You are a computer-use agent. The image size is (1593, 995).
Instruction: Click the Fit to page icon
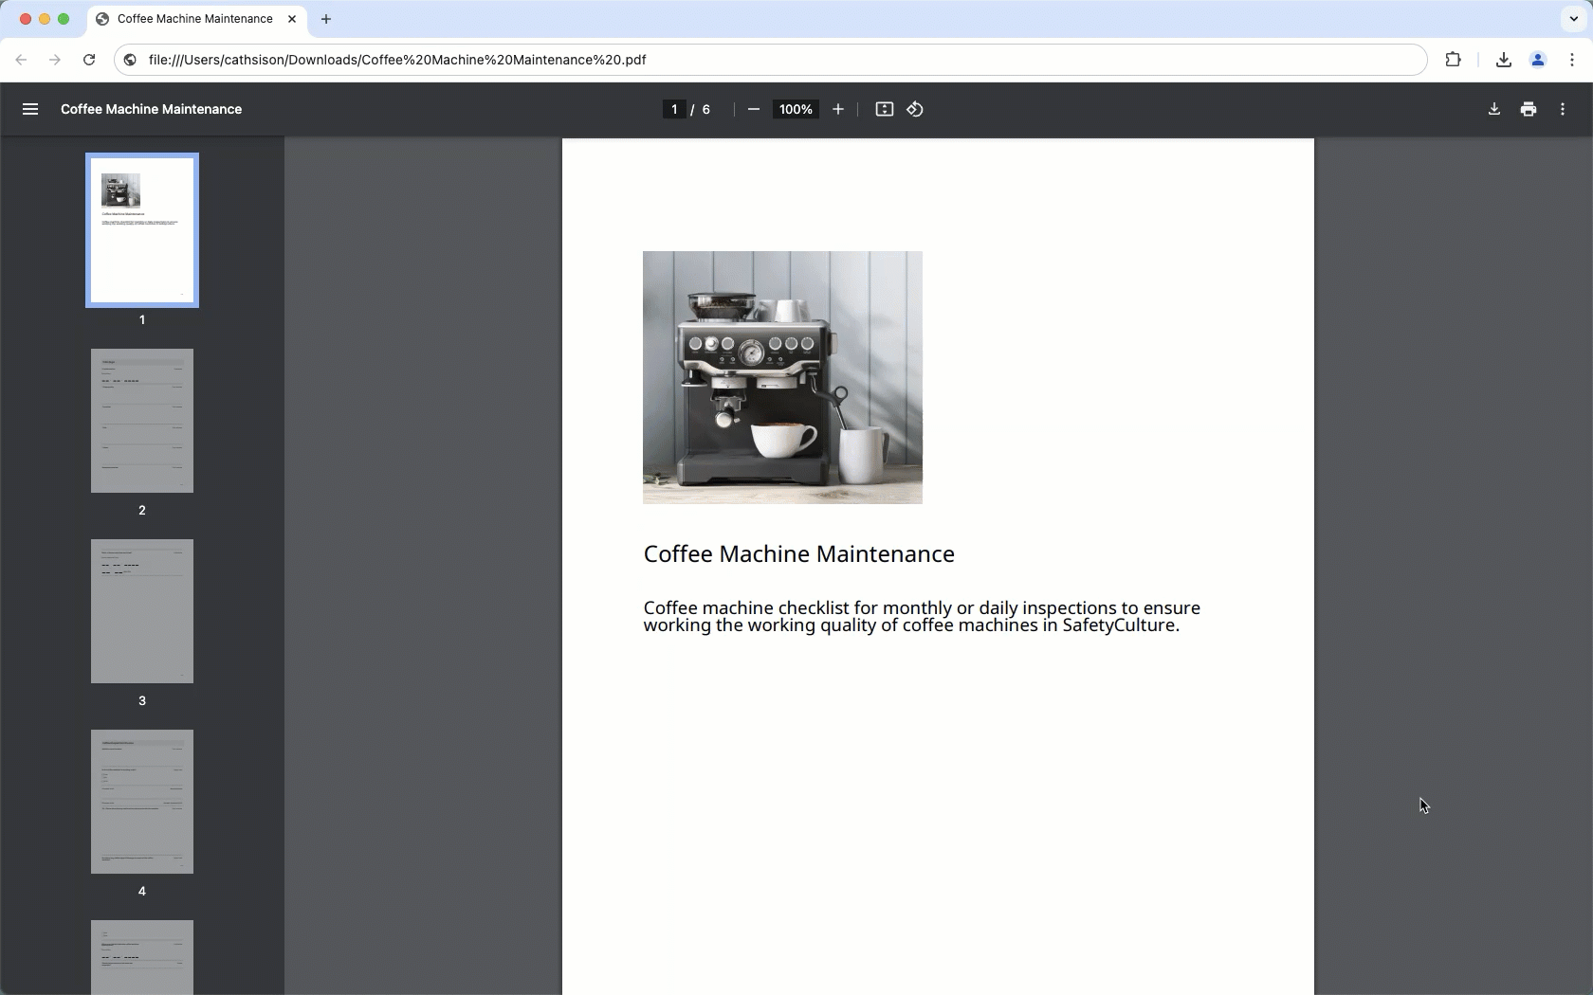(x=885, y=109)
